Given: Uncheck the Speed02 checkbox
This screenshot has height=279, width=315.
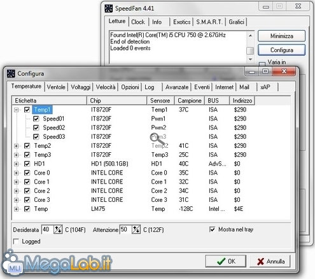Looking at the screenshot, I should point(36,127).
